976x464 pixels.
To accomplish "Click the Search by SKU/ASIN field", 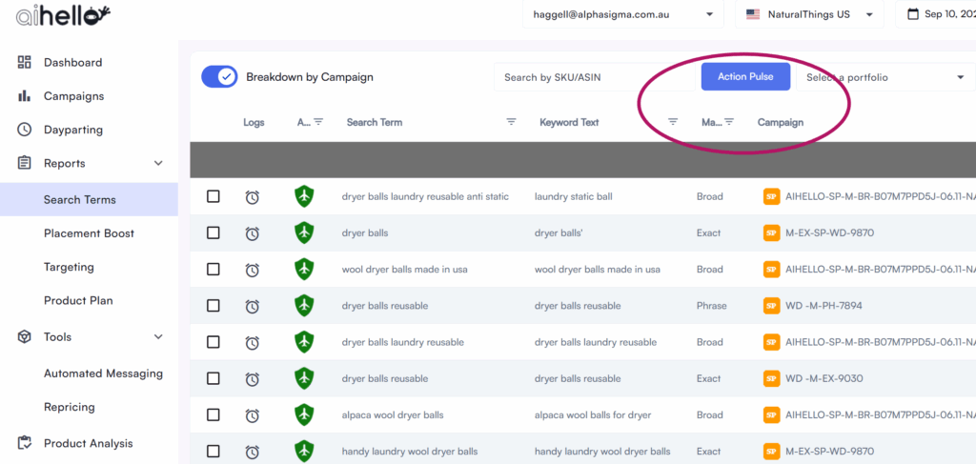I will pos(591,77).
